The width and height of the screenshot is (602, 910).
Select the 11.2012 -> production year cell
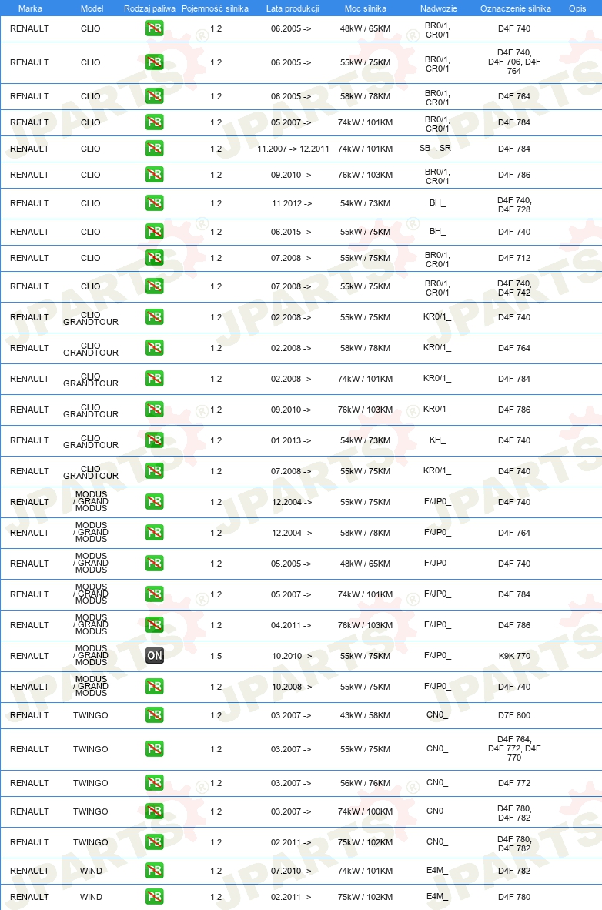pos(292,203)
